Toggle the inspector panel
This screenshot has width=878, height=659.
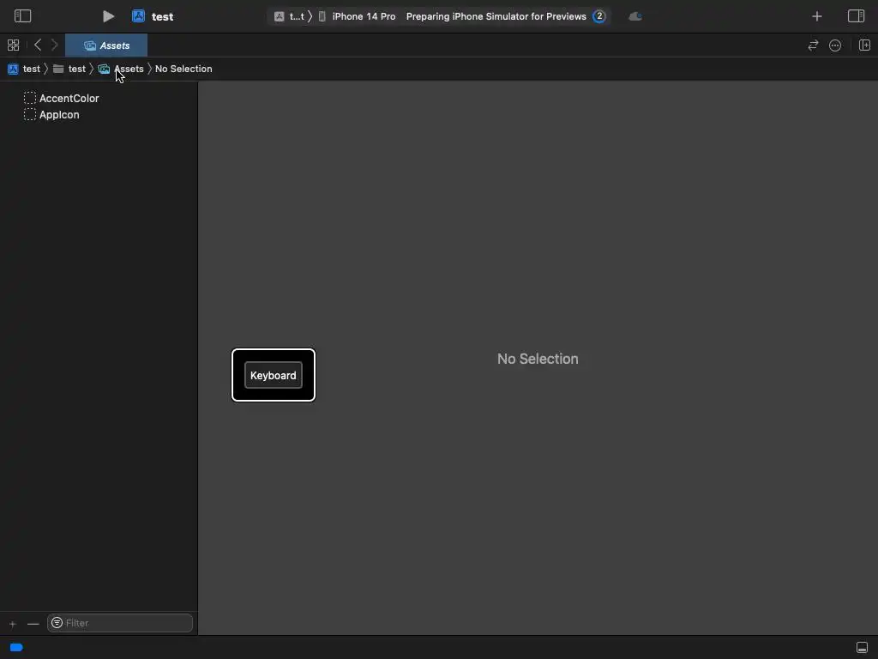[x=857, y=15]
